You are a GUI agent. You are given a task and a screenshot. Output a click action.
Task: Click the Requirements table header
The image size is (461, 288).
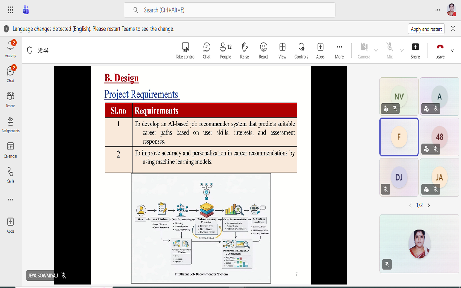(156, 110)
